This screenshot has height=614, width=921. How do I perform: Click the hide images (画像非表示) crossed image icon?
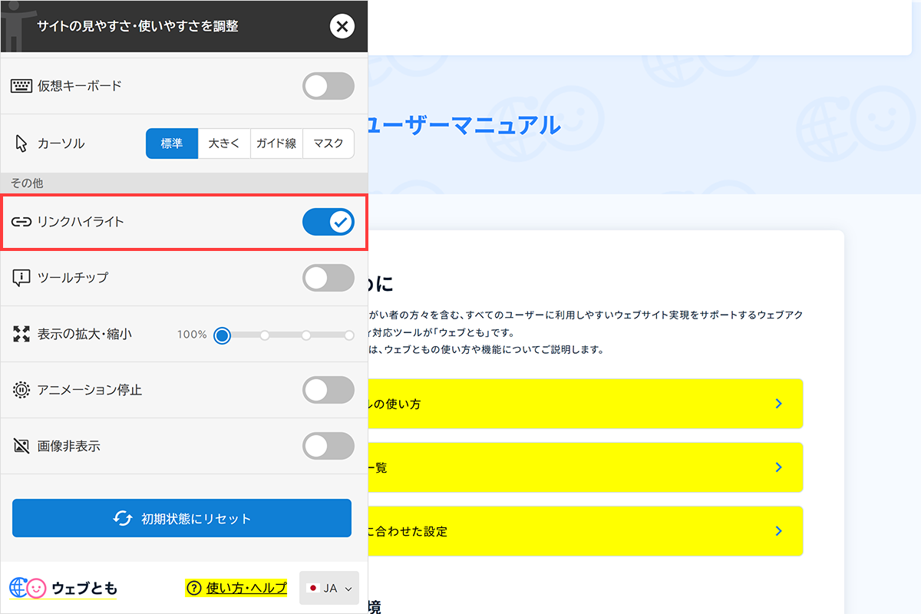click(x=21, y=446)
